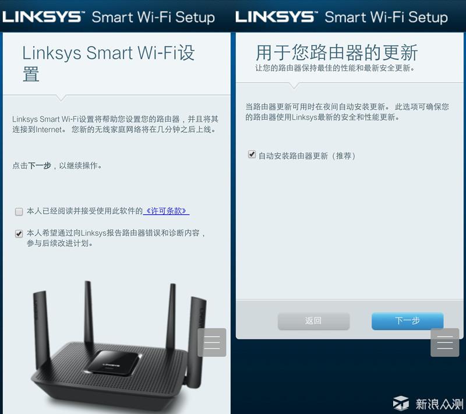The width and height of the screenshot is (466, 414).
Task: Uncheck the Linksys error reporting participation checkbox
Action: coord(19,233)
